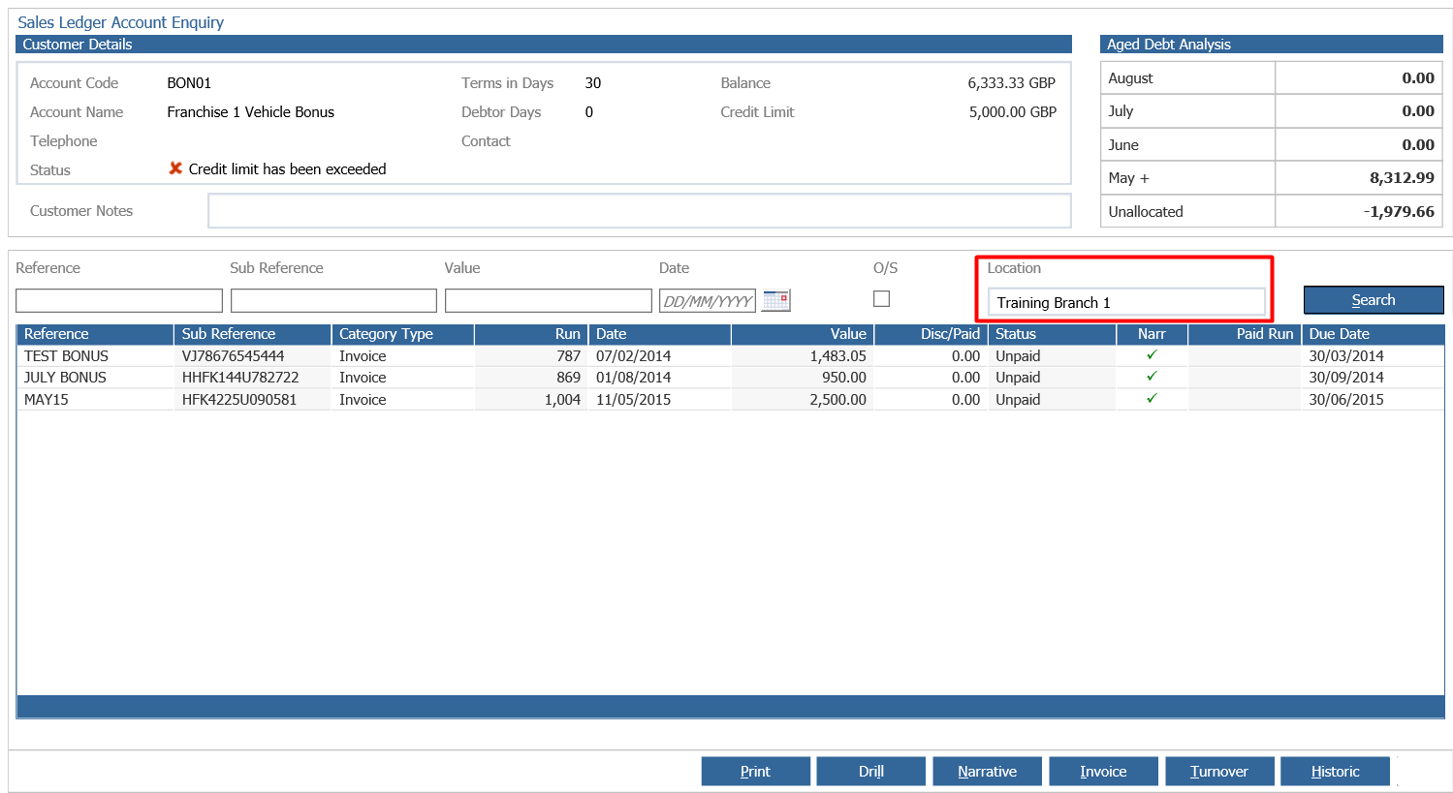Click the Search button
The image size is (1453, 793).
point(1374,300)
